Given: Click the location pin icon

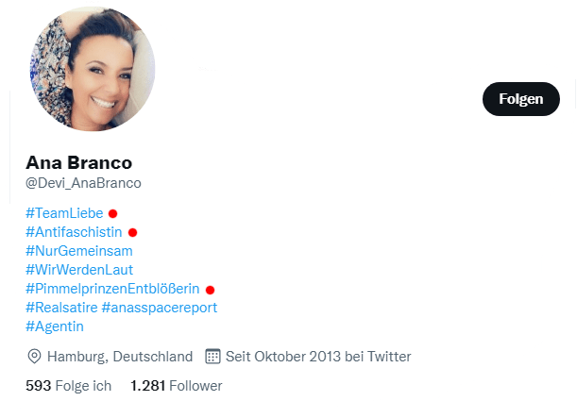Looking at the screenshot, I should [x=34, y=357].
